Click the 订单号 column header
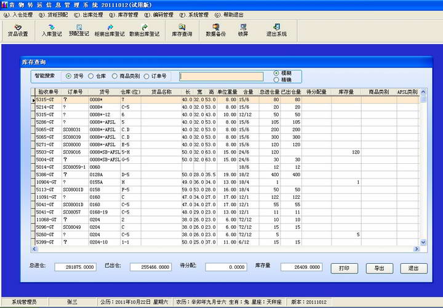The image size is (443, 308). click(75, 92)
